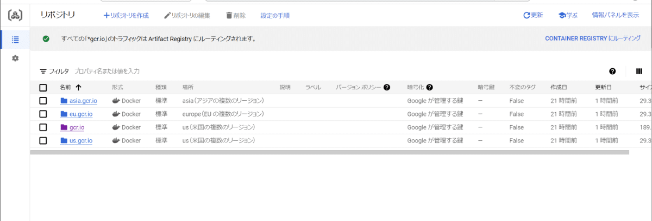Click the Docker icon in us.gcr.io row

coord(116,141)
